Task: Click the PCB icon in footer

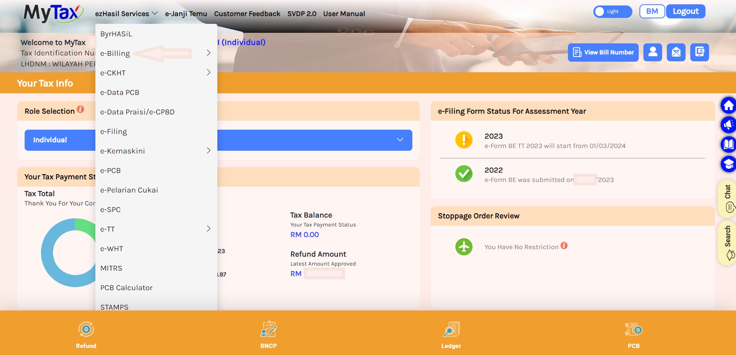Action: 634,330
